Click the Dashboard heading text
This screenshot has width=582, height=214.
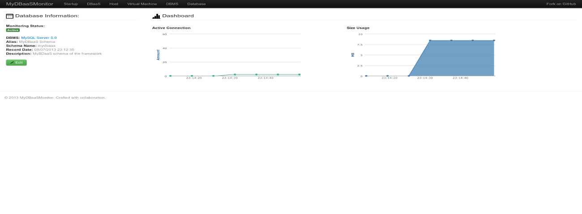point(178,16)
